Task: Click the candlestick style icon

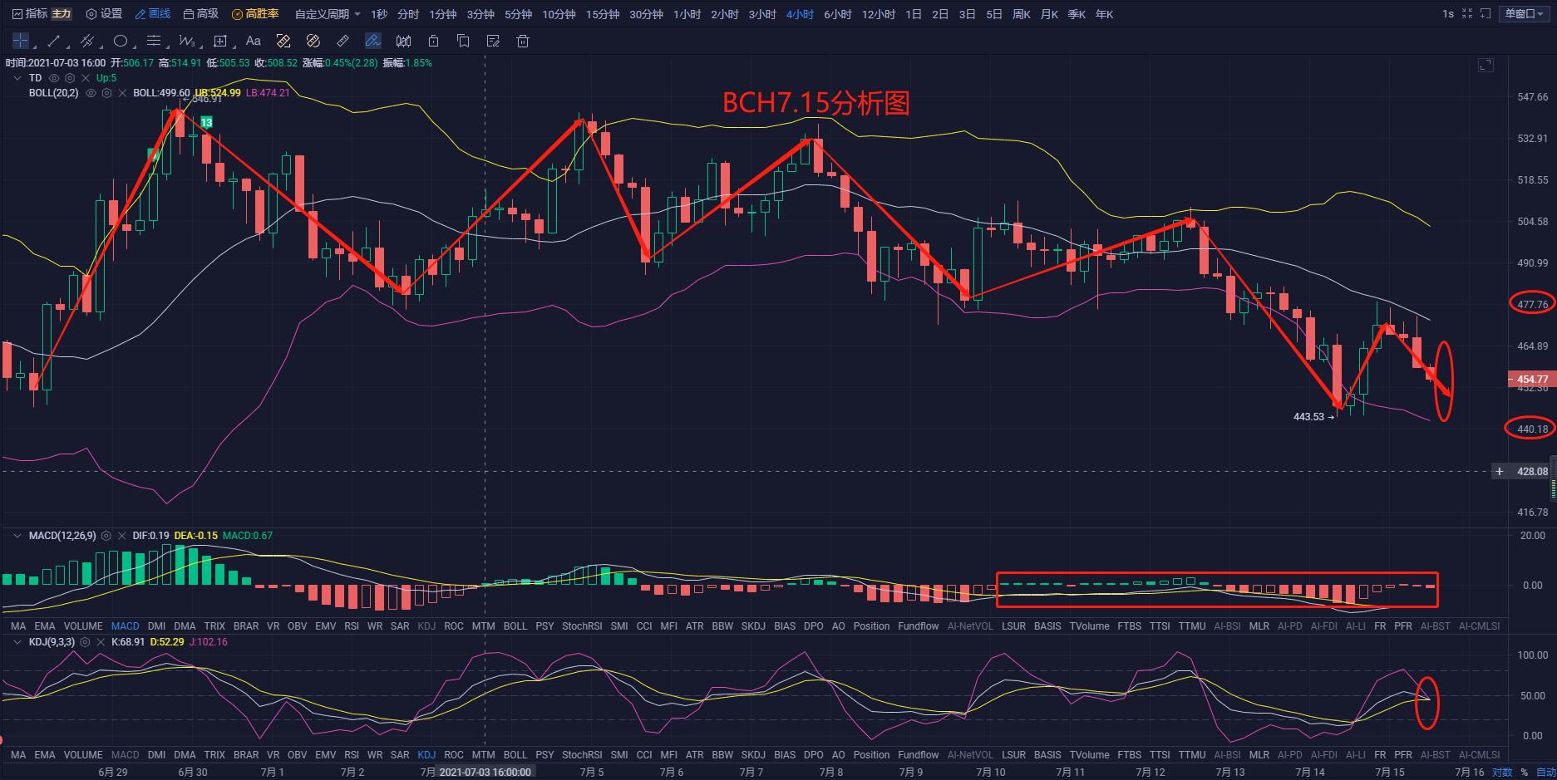Action: 403,41
